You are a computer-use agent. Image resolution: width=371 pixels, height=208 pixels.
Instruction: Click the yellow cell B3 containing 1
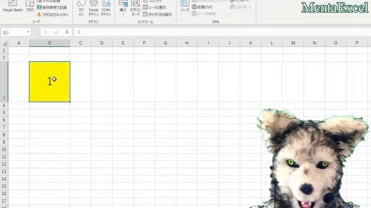[x=50, y=81]
